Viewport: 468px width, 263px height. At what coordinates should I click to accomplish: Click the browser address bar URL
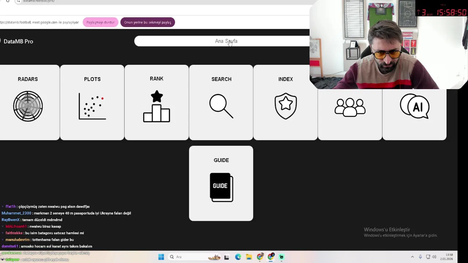tap(39, 1)
